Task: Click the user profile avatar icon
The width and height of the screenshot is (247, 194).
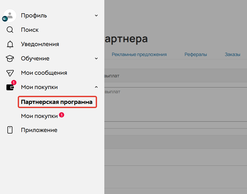Action: 10,15
